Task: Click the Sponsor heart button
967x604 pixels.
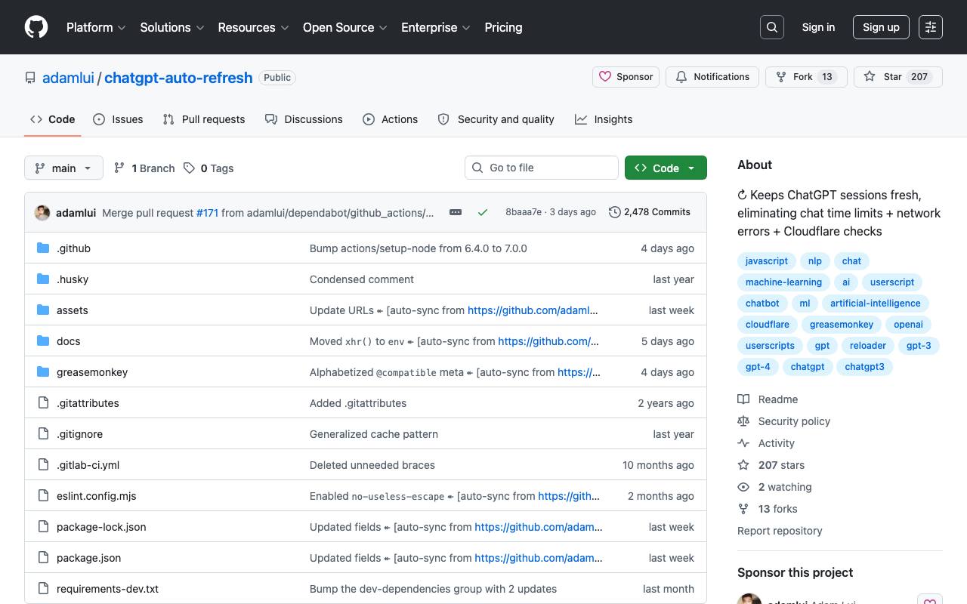Action: coord(626,77)
